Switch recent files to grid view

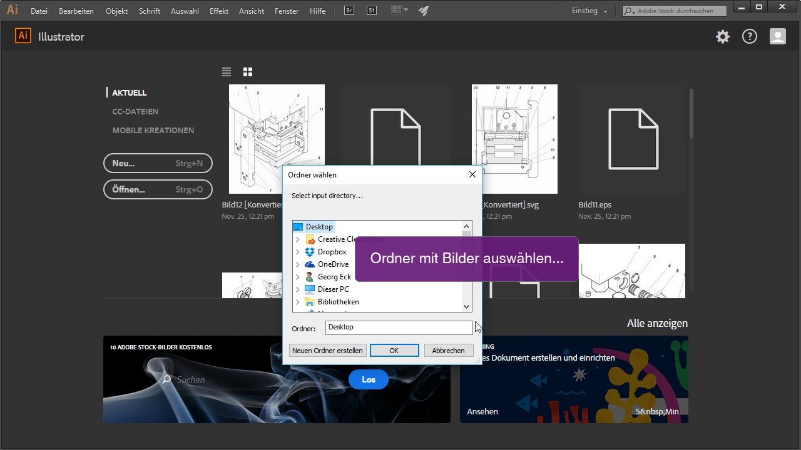pos(248,72)
